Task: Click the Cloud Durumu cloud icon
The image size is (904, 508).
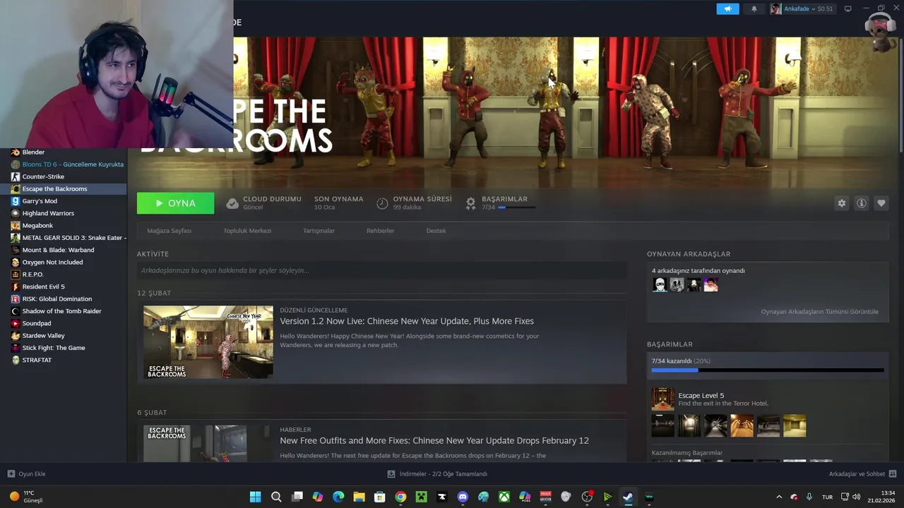Action: pos(232,203)
